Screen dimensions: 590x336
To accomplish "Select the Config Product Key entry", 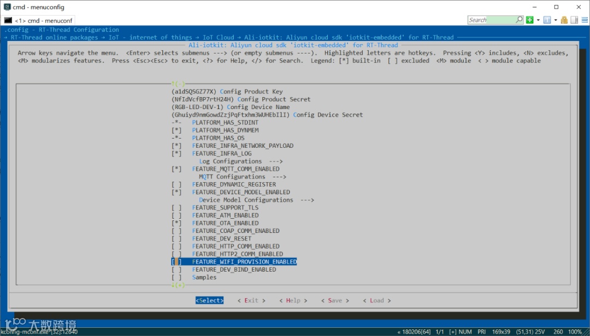I will (x=227, y=92).
